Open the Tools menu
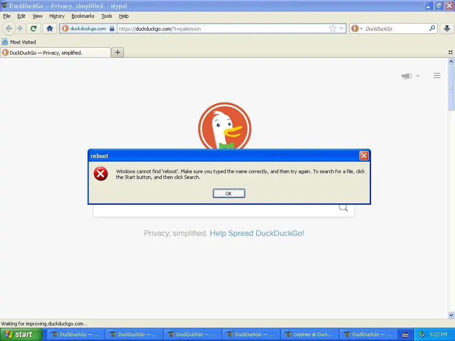Image resolution: width=455 pixels, height=341 pixels. click(x=107, y=16)
